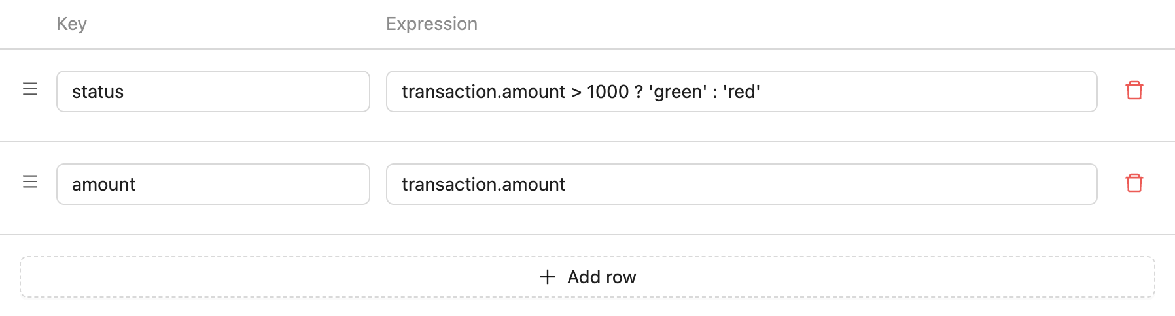Delete the status row with trash icon
Viewport: 1175px width, 316px height.
[1134, 91]
